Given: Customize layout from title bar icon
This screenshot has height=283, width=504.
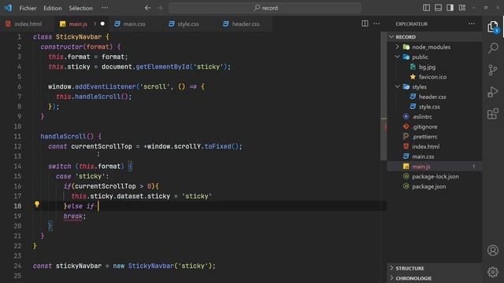Looking at the screenshot, I should point(462,8).
